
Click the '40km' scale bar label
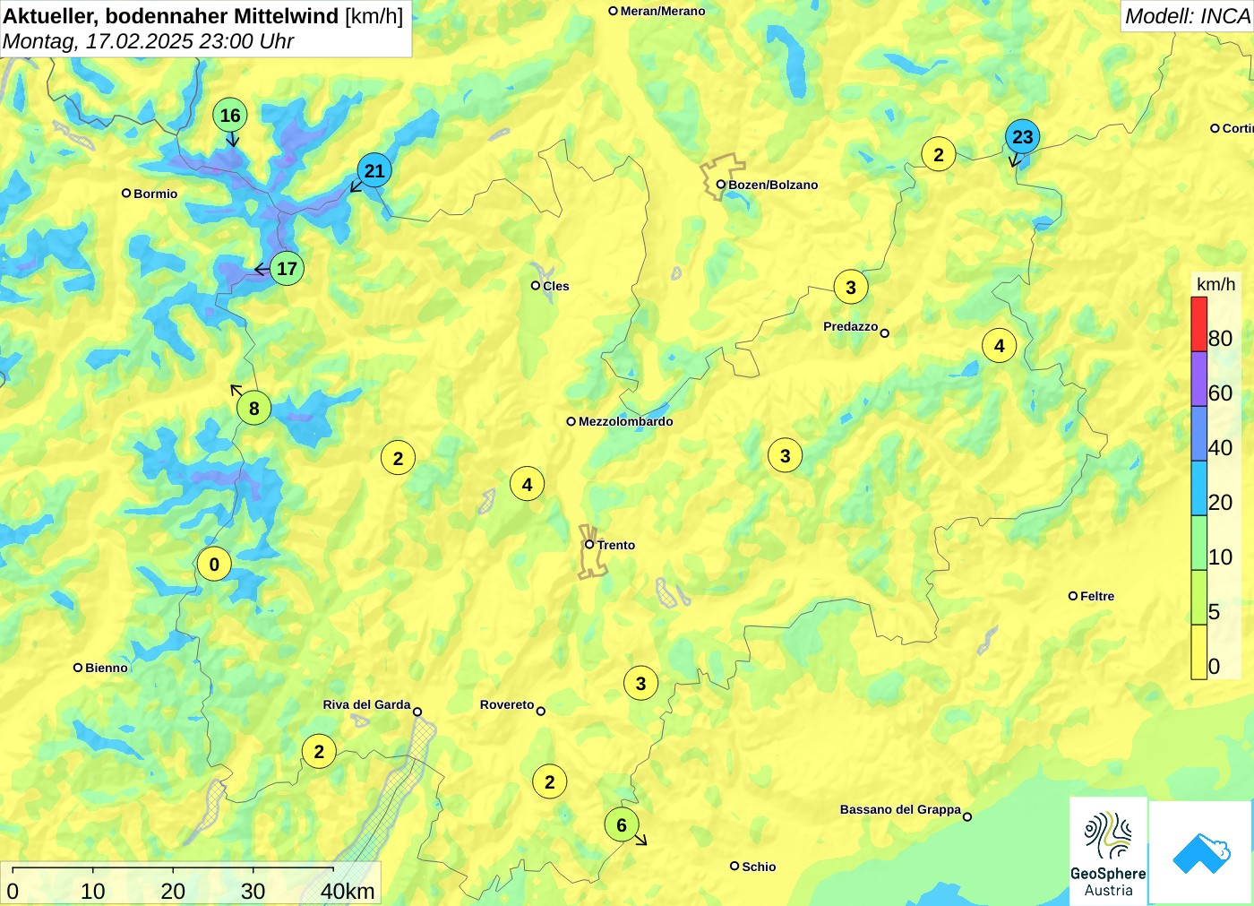(x=348, y=891)
